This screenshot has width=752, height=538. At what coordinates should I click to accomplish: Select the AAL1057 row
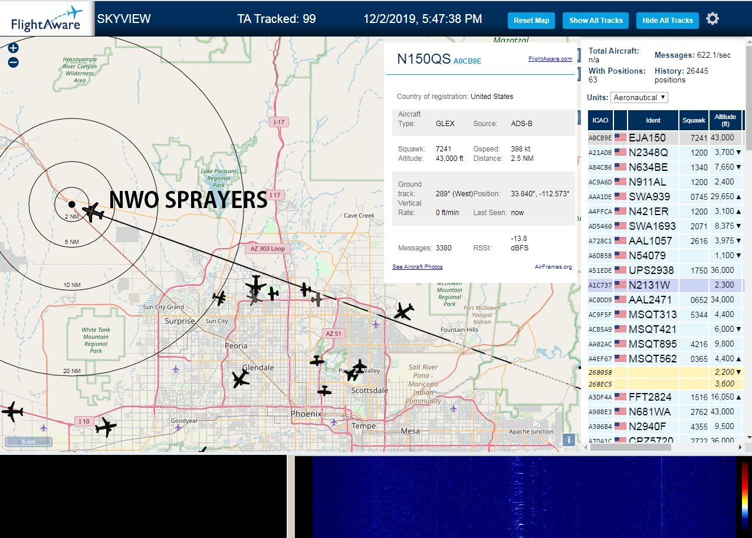click(x=666, y=241)
